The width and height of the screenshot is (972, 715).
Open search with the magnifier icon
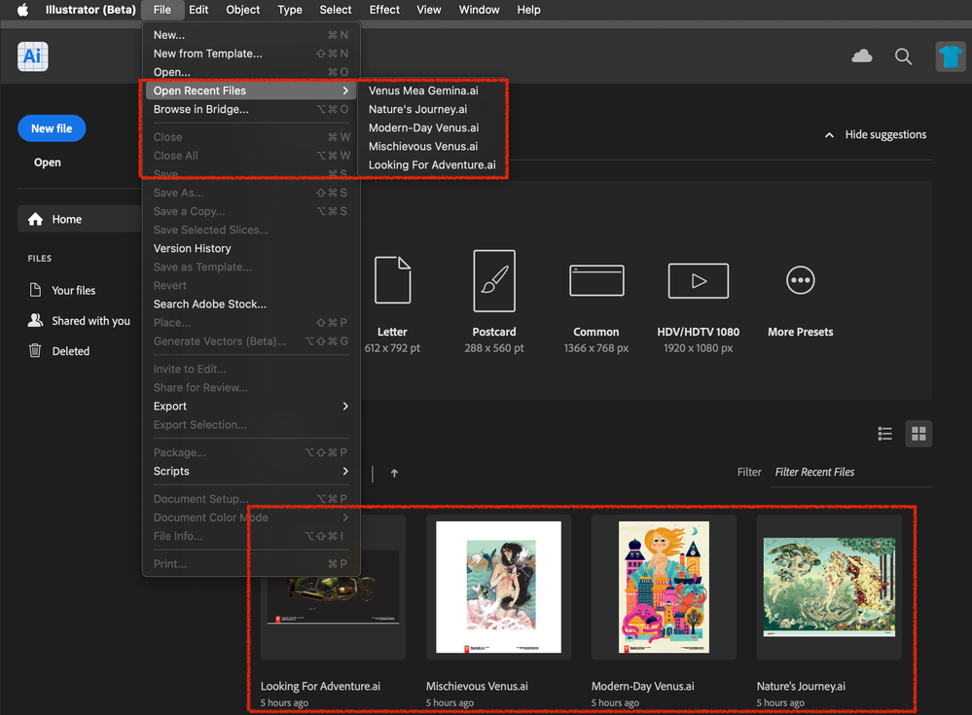[x=903, y=56]
